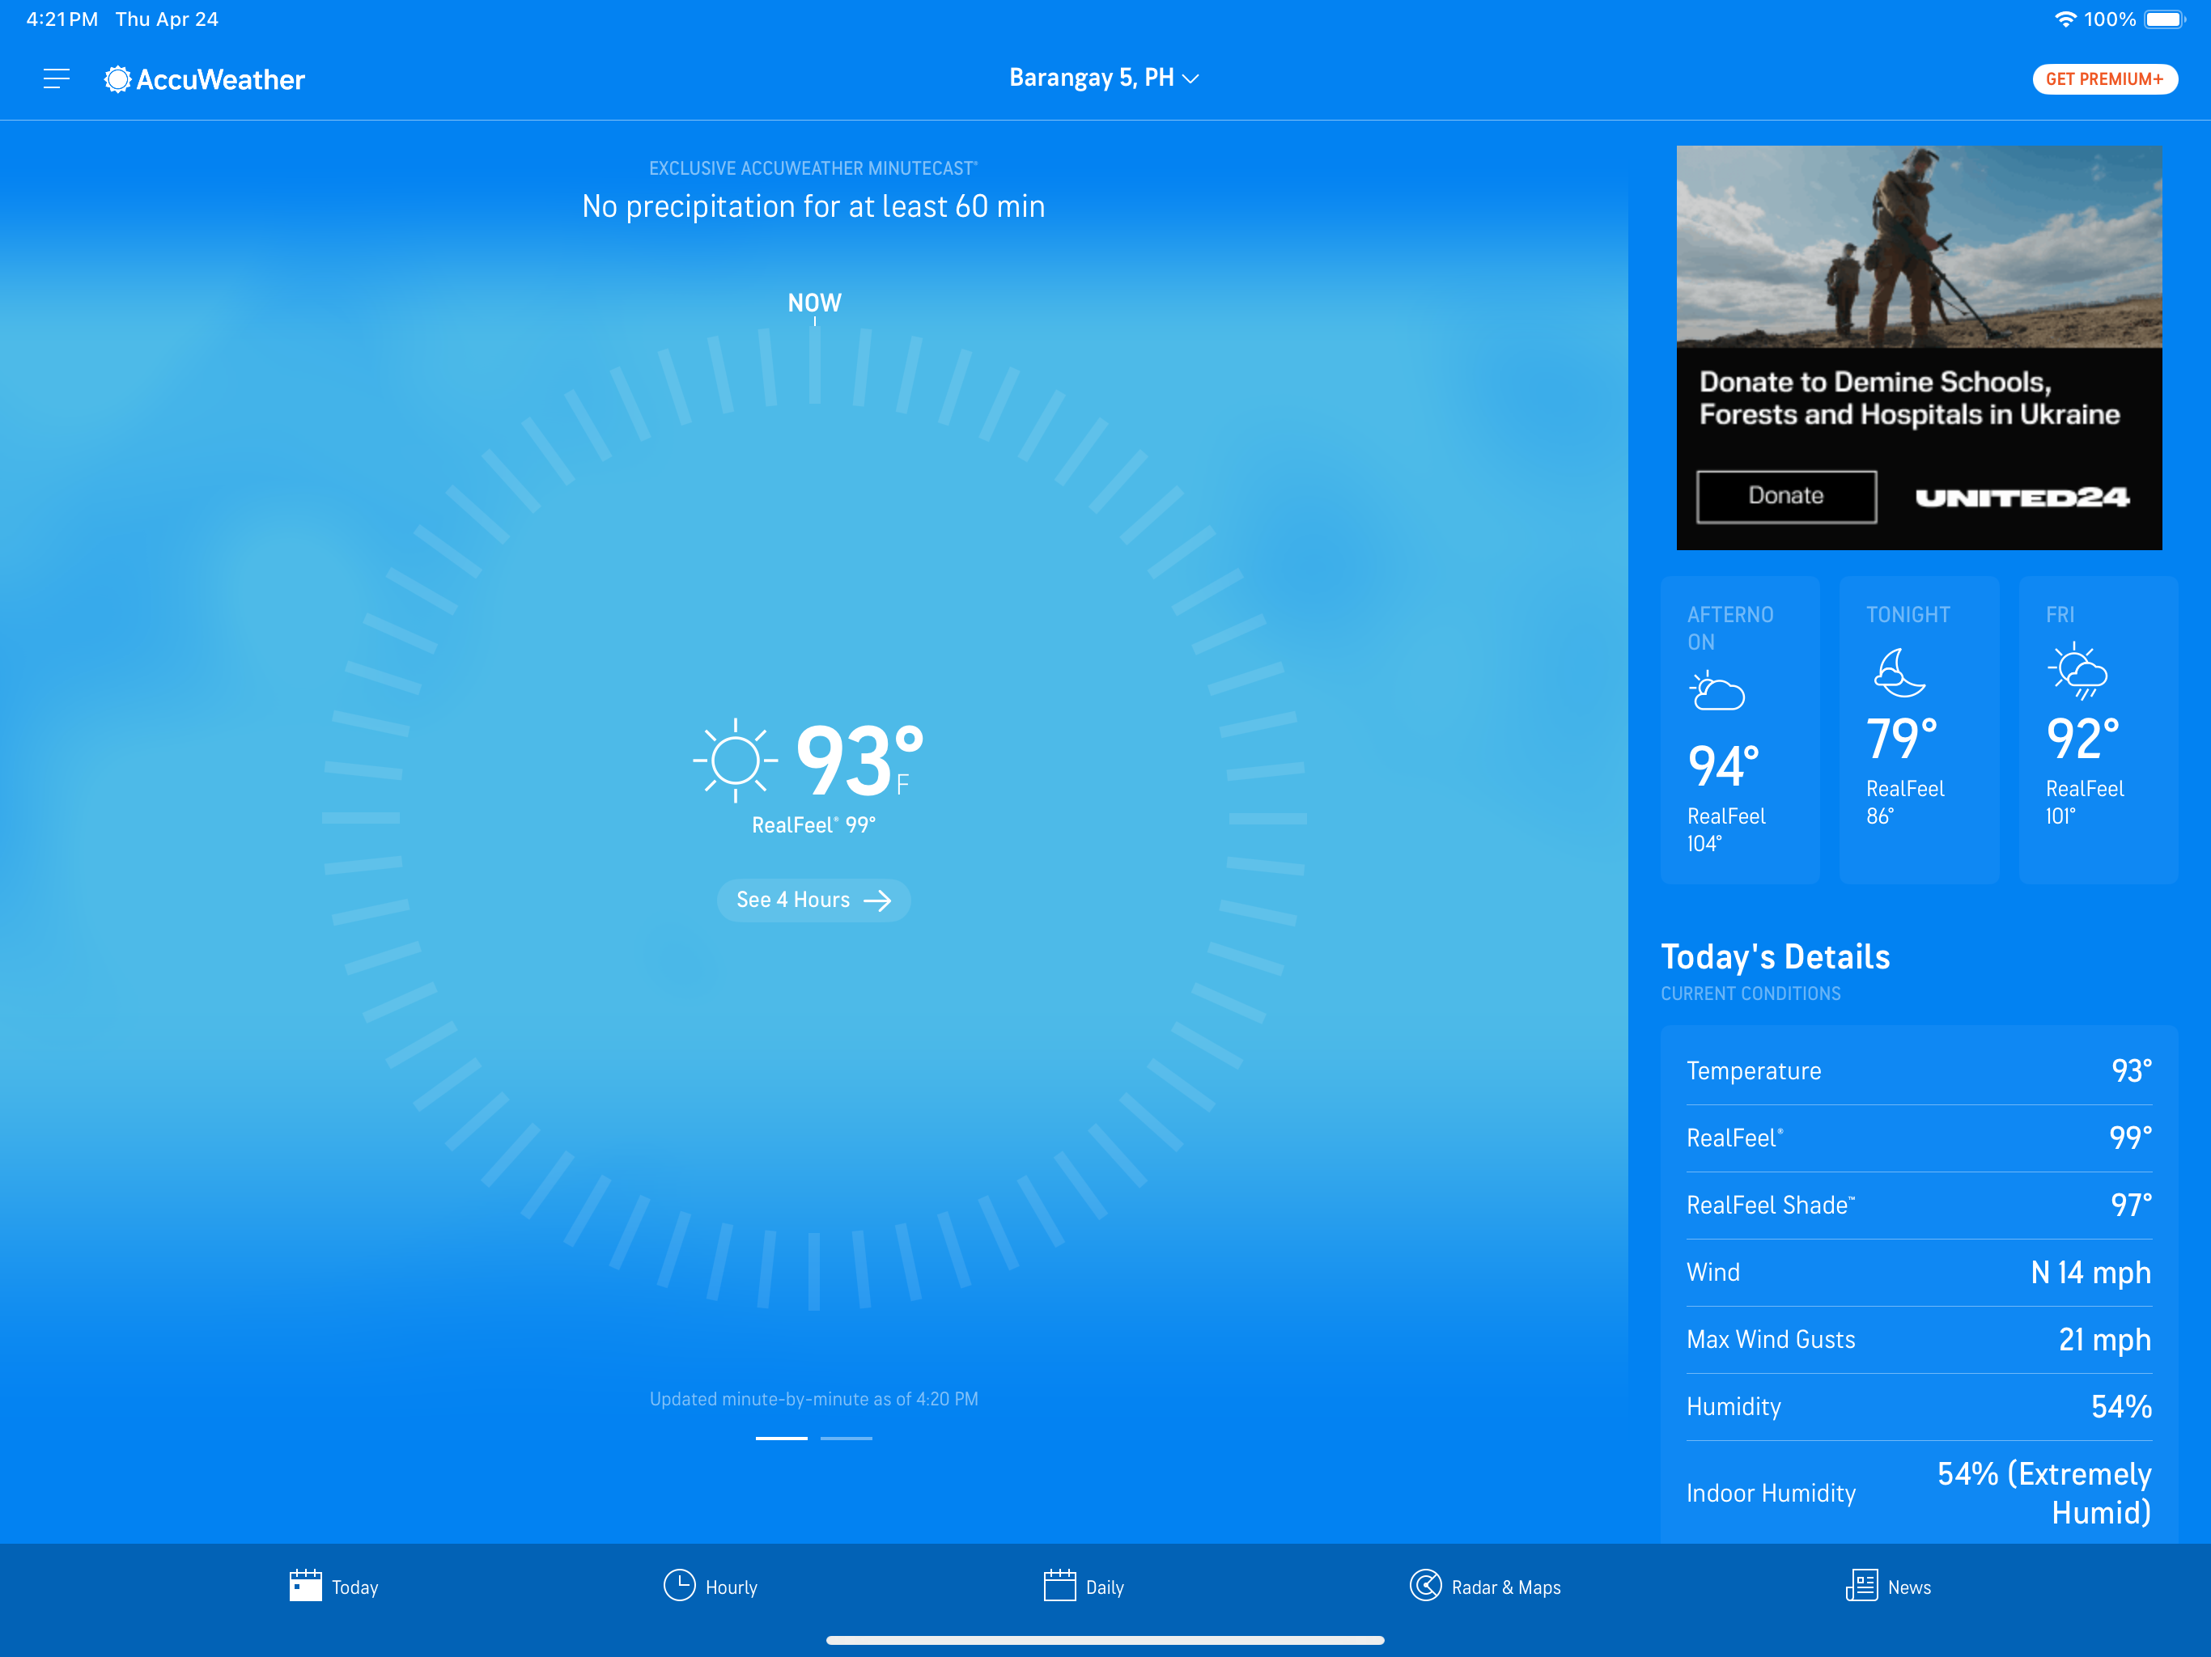Switch to the Hourly tab

tap(710, 1587)
